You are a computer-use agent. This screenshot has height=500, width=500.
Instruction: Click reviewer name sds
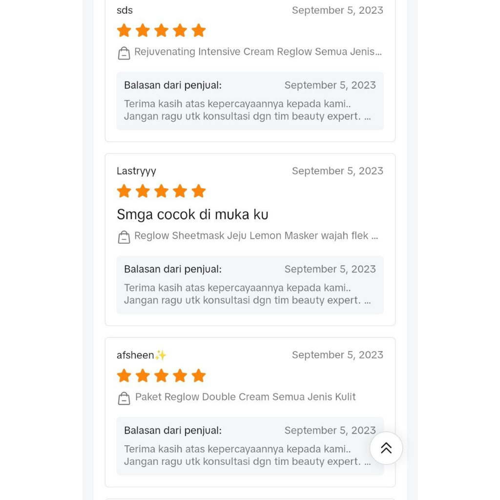[x=125, y=10]
